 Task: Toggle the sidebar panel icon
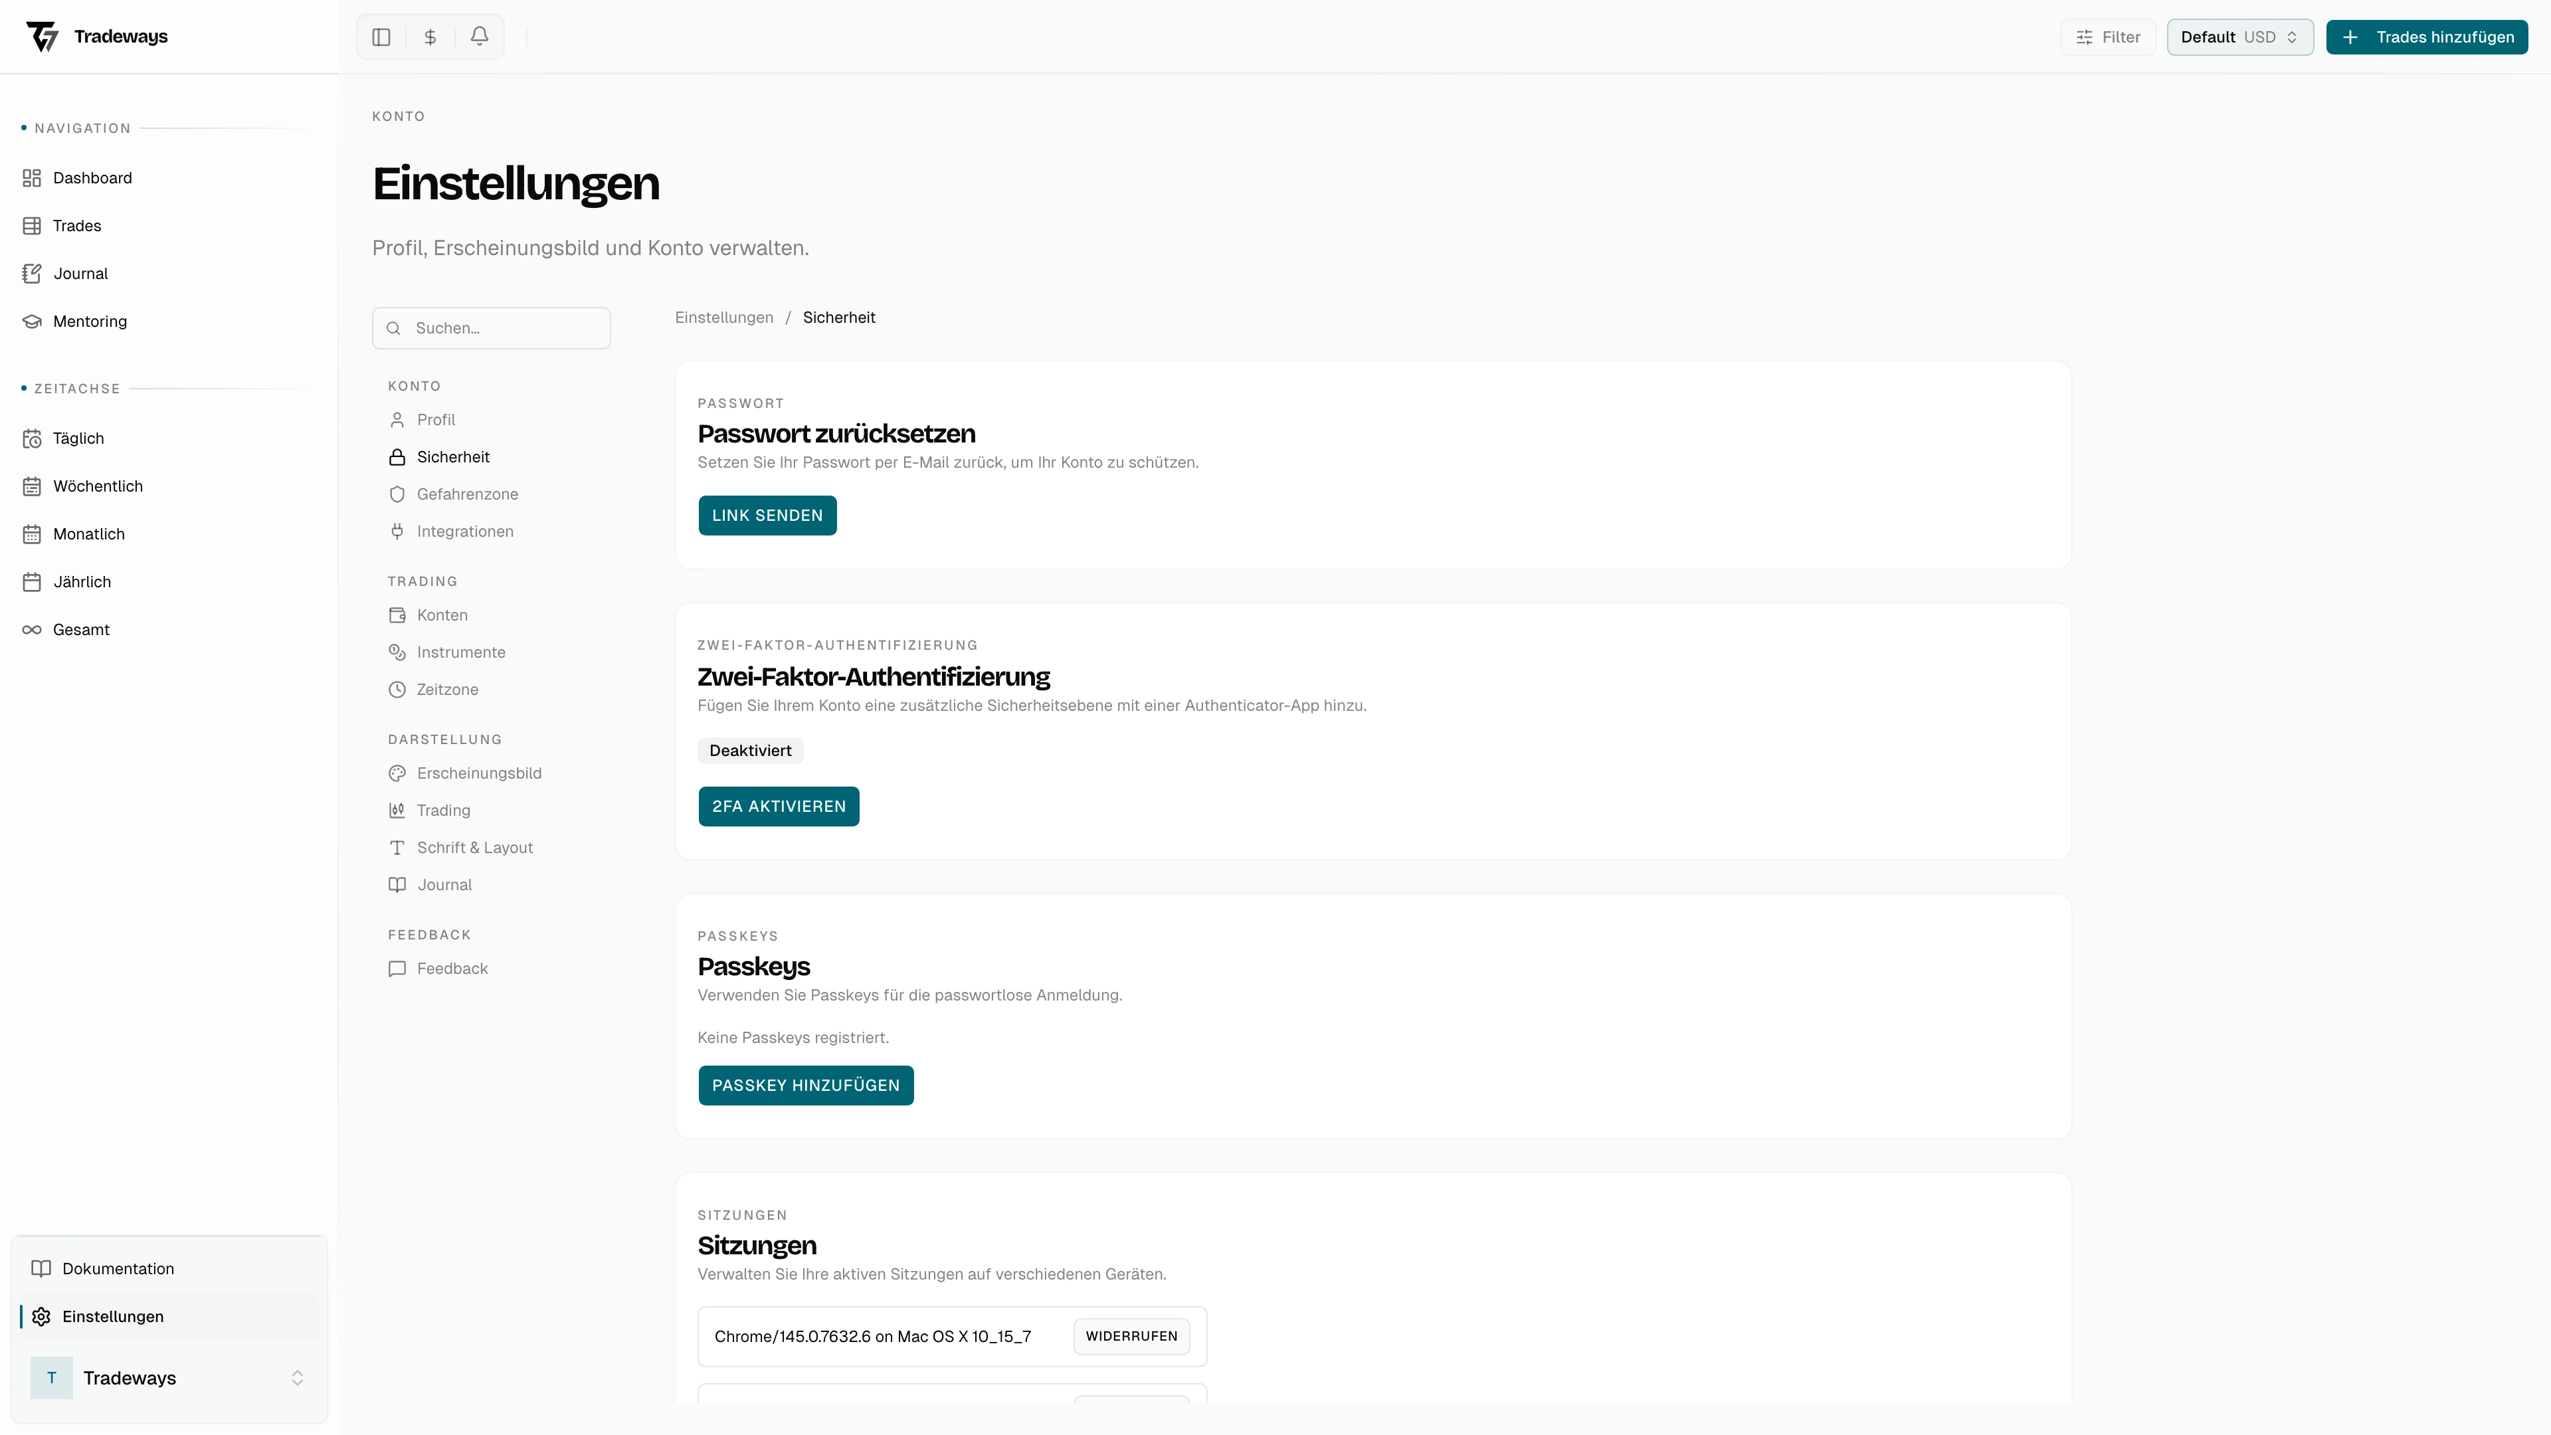point(381,37)
